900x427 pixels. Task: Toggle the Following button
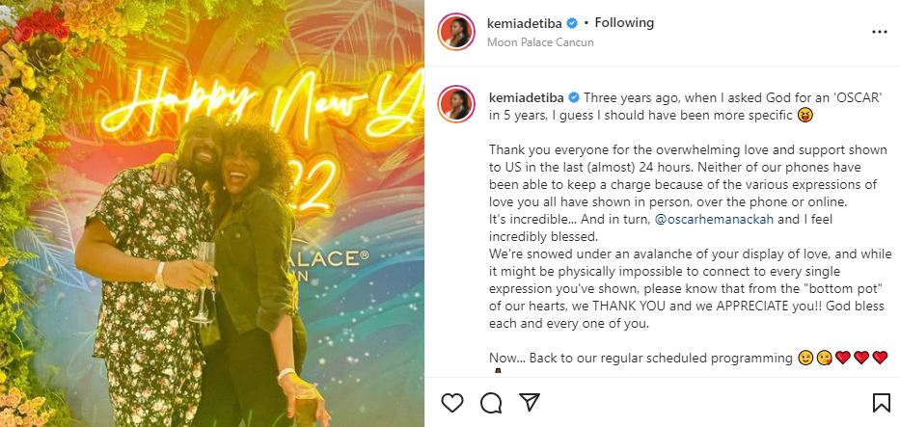[x=624, y=23]
